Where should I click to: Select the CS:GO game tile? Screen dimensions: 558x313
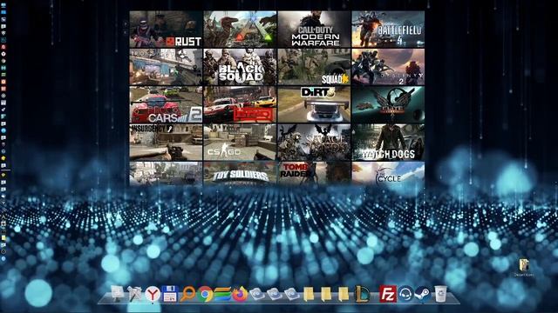tap(240, 143)
